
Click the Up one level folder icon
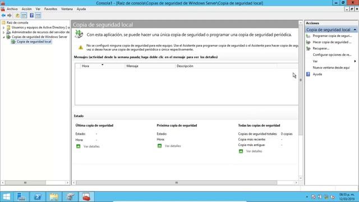pyautogui.click(x=17, y=15)
